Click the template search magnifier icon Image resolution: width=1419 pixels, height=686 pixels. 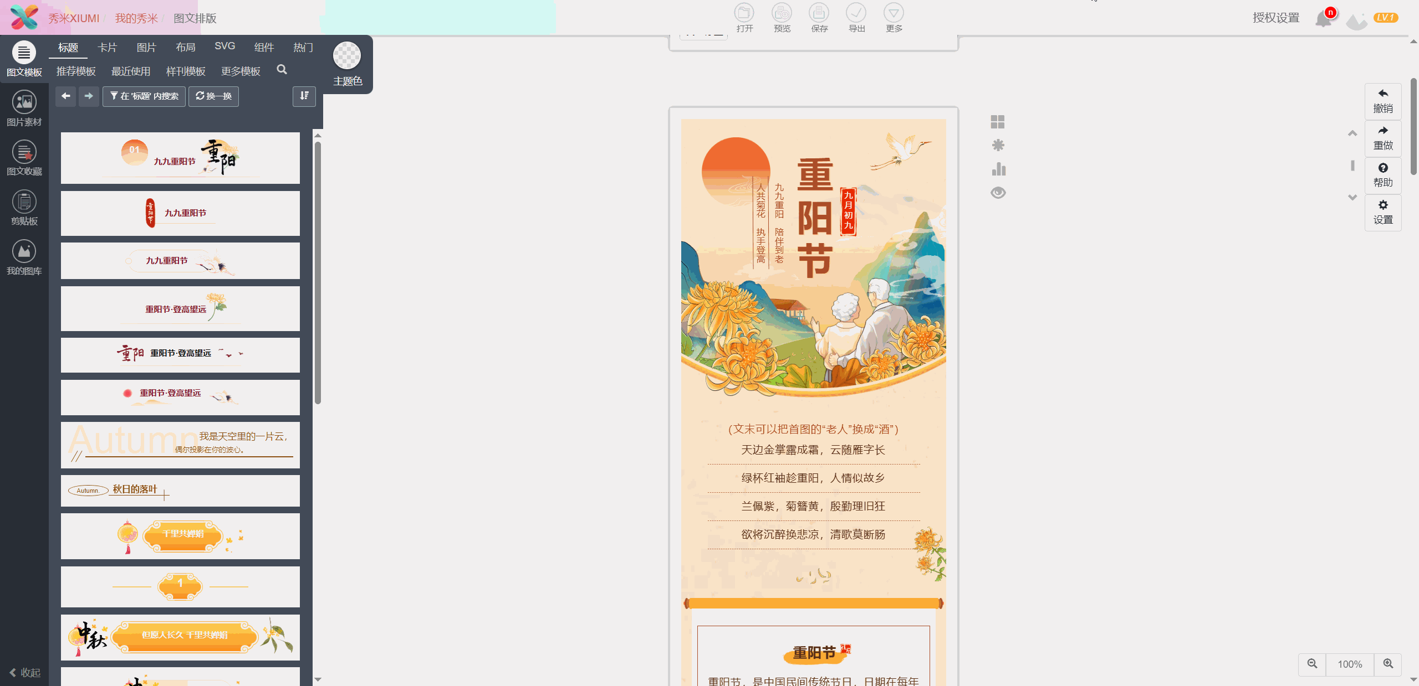(x=282, y=70)
